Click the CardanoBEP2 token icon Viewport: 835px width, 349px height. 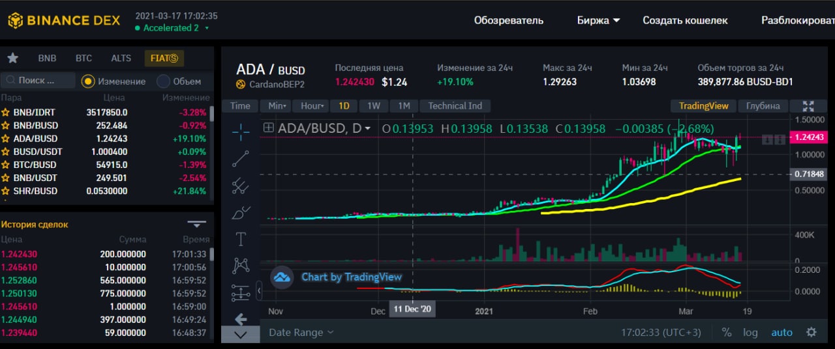click(x=241, y=85)
